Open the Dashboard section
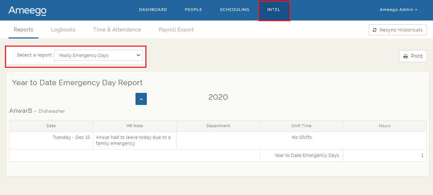Screen dimensions: 433x195 point(153,10)
